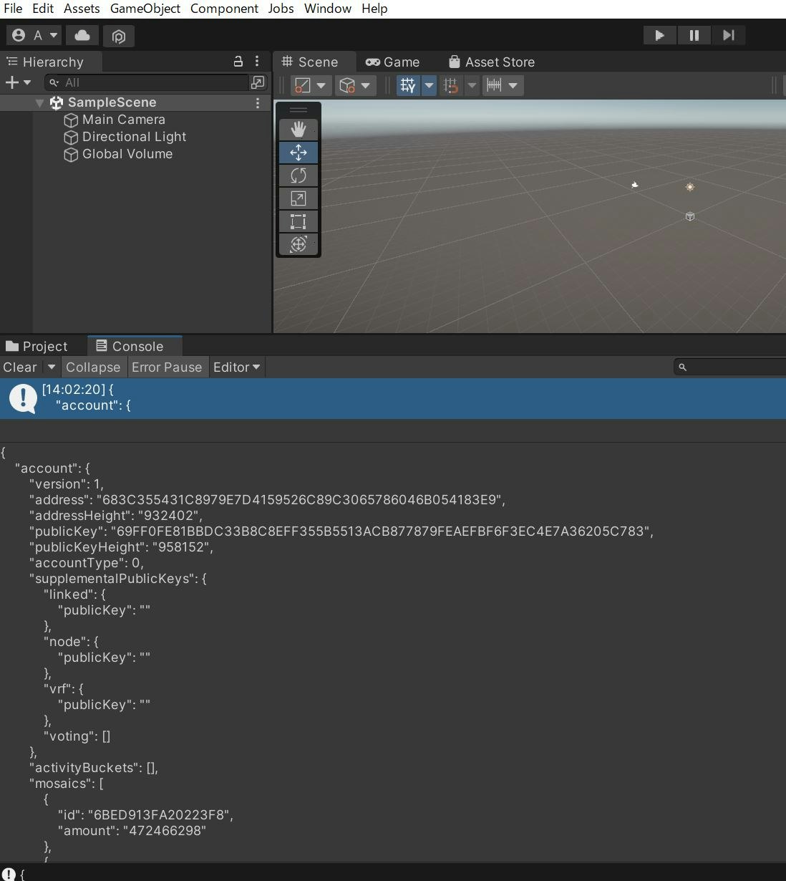Click the snap increment ruler icon
This screenshot has height=881, width=786.
point(494,85)
